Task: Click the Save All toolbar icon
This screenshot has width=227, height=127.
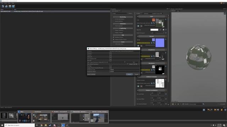Action: [13, 6]
